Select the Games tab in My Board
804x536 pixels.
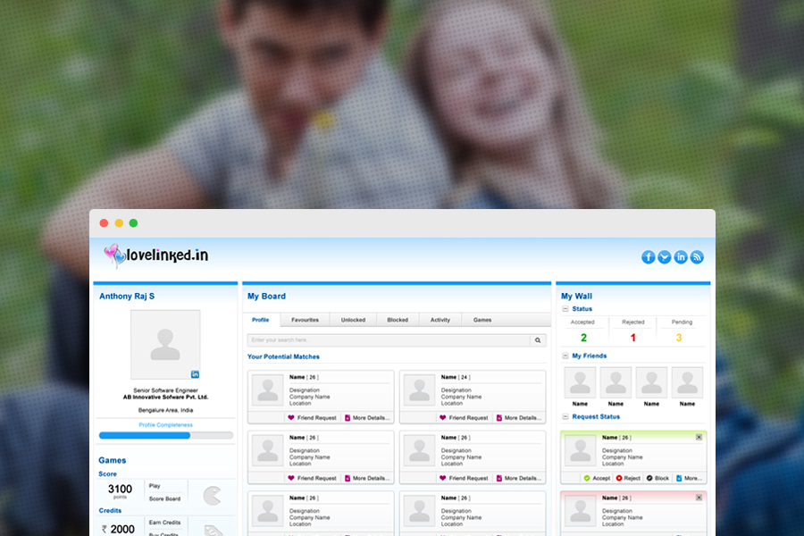(x=482, y=320)
